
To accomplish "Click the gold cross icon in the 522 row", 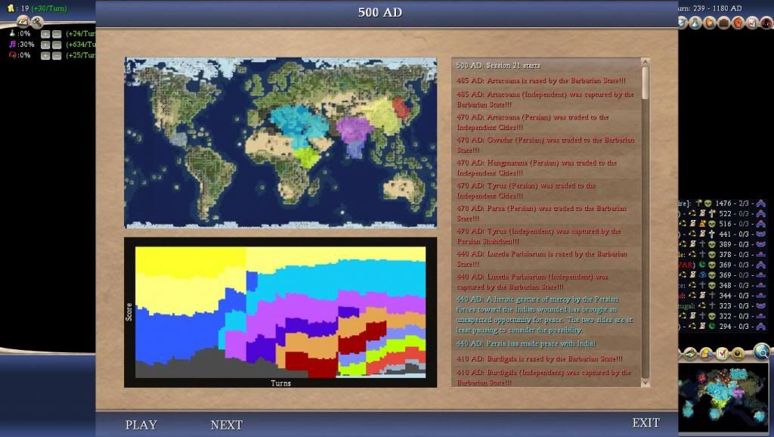I will (x=712, y=214).
